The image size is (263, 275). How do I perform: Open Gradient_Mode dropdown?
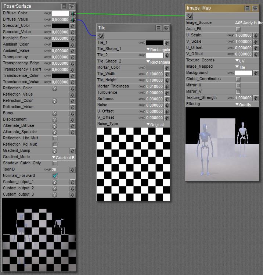coord(64,157)
